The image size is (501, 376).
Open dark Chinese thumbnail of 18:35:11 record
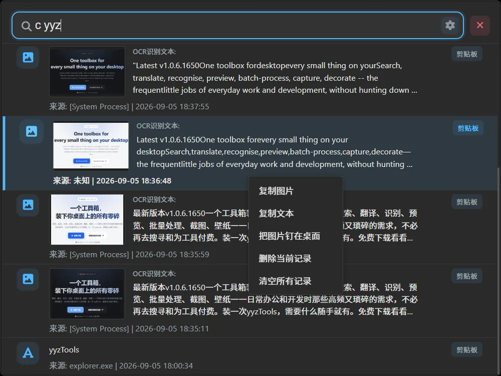click(87, 293)
